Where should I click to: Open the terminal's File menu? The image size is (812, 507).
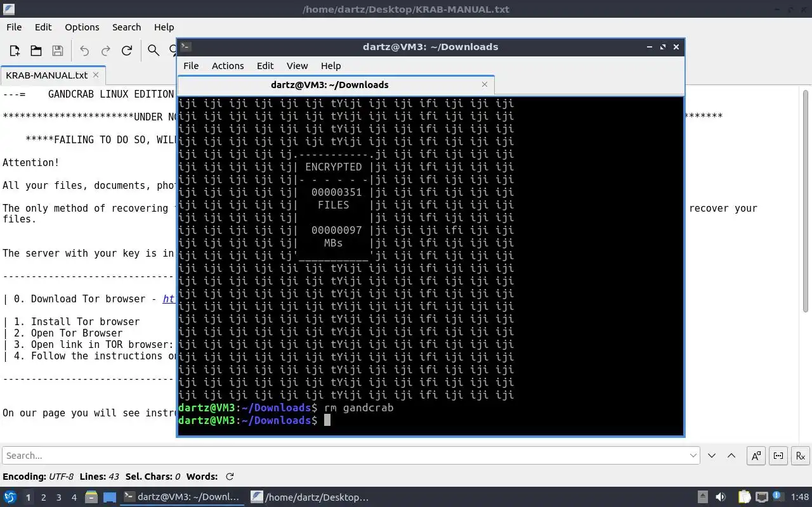coord(191,66)
